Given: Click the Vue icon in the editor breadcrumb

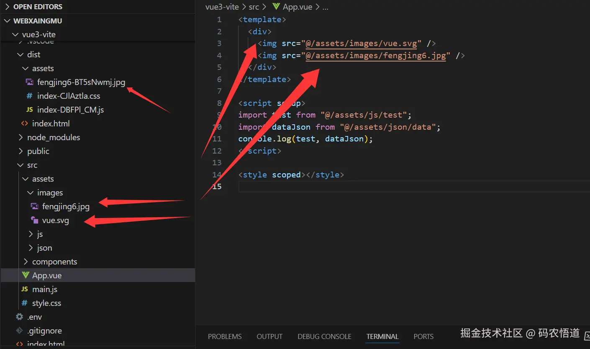Looking at the screenshot, I should [276, 7].
